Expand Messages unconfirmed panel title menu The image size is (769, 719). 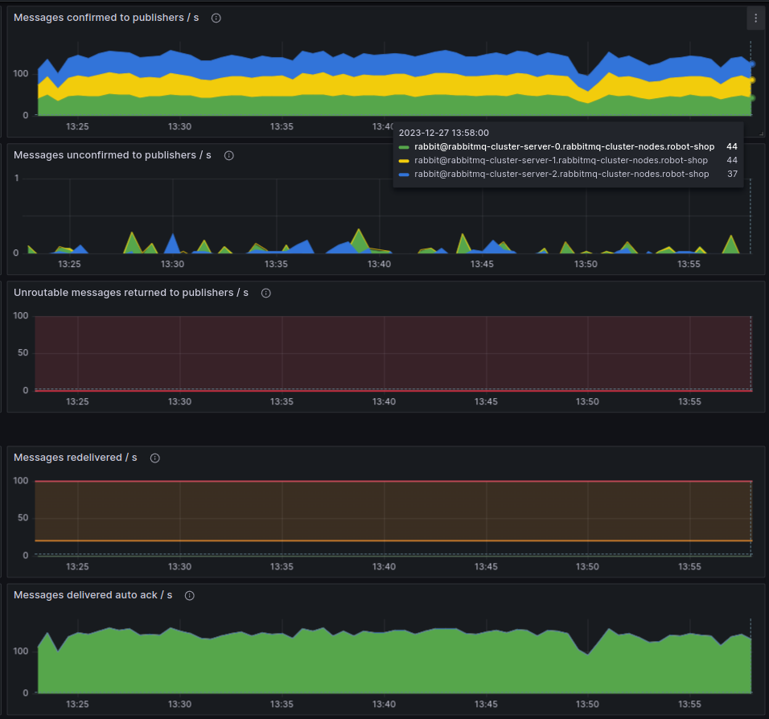(x=111, y=154)
